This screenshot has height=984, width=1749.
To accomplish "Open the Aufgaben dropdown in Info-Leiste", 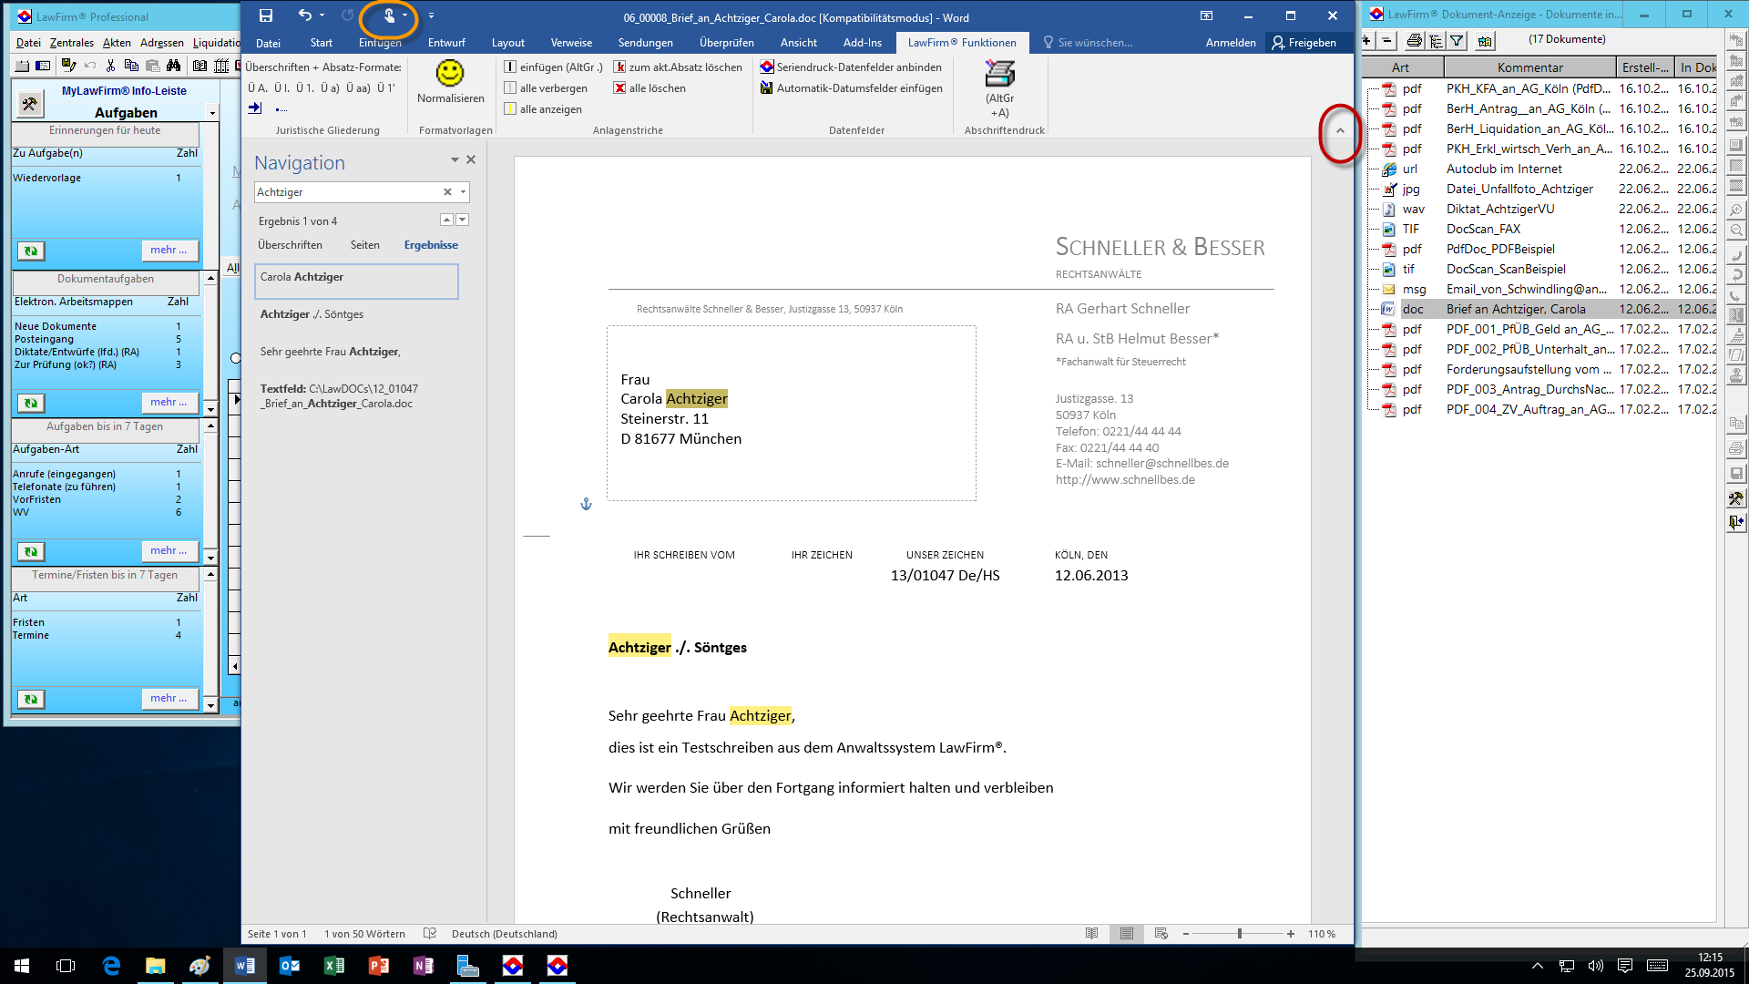I will [212, 113].
